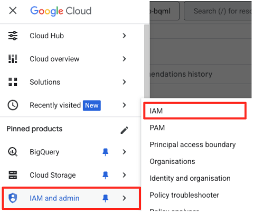Click the Cloud Hub sliders icon
This screenshot has width=253, height=212.
pos(13,36)
